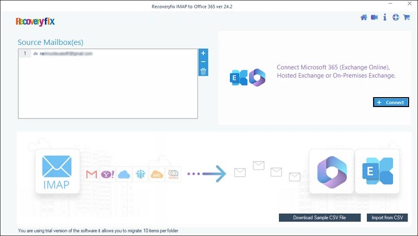Click the Microsoft 365 icon beside Connect text

coord(257,77)
